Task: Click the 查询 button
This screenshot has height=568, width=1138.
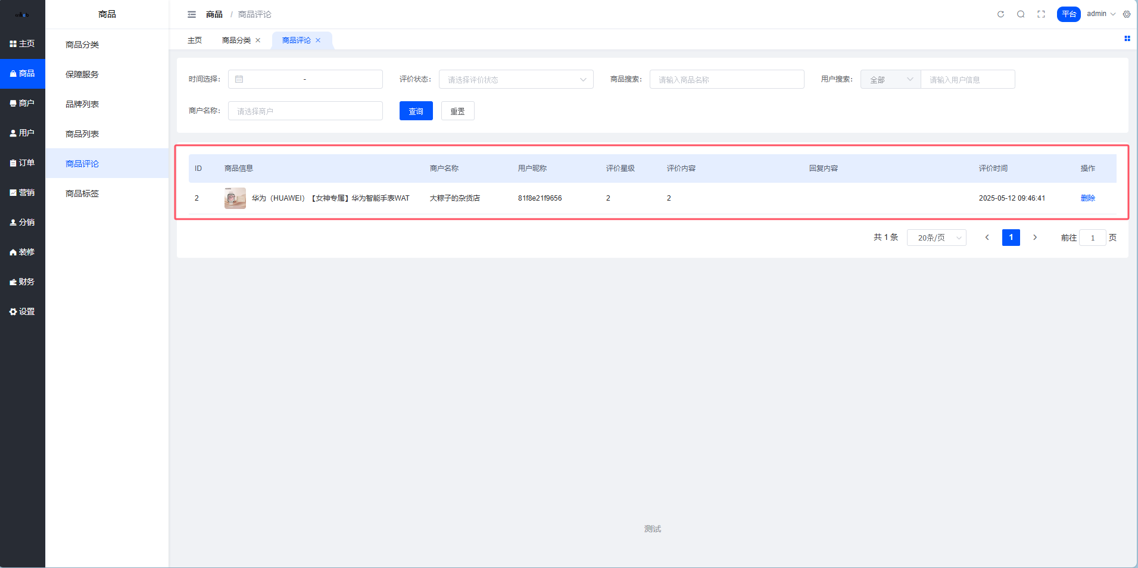Action: click(x=416, y=111)
